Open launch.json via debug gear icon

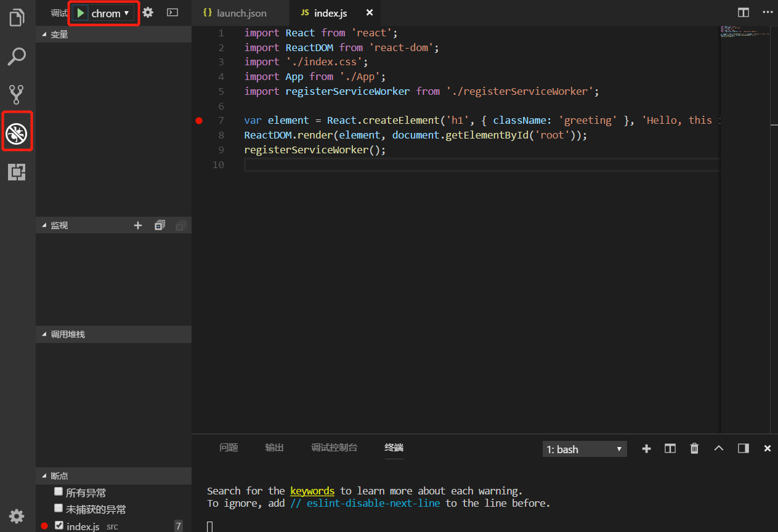[148, 13]
